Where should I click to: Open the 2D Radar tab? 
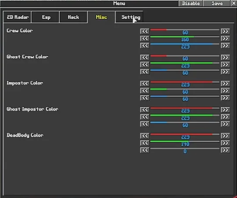[x=17, y=17]
